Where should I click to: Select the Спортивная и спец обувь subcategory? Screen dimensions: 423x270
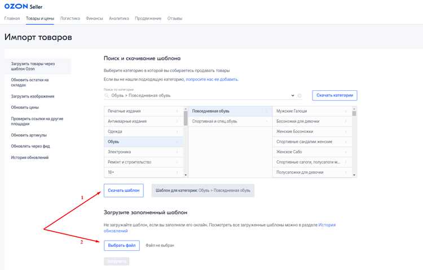click(x=230, y=121)
